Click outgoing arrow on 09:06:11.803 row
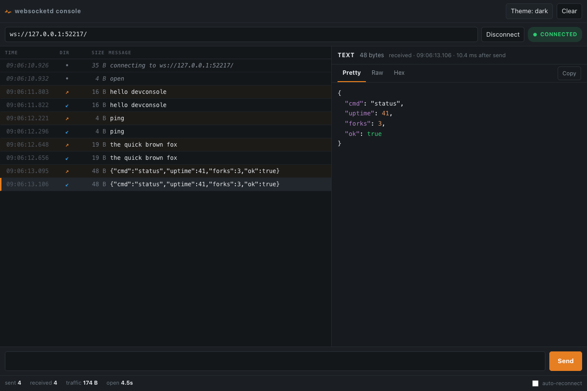 click(67, 92)
